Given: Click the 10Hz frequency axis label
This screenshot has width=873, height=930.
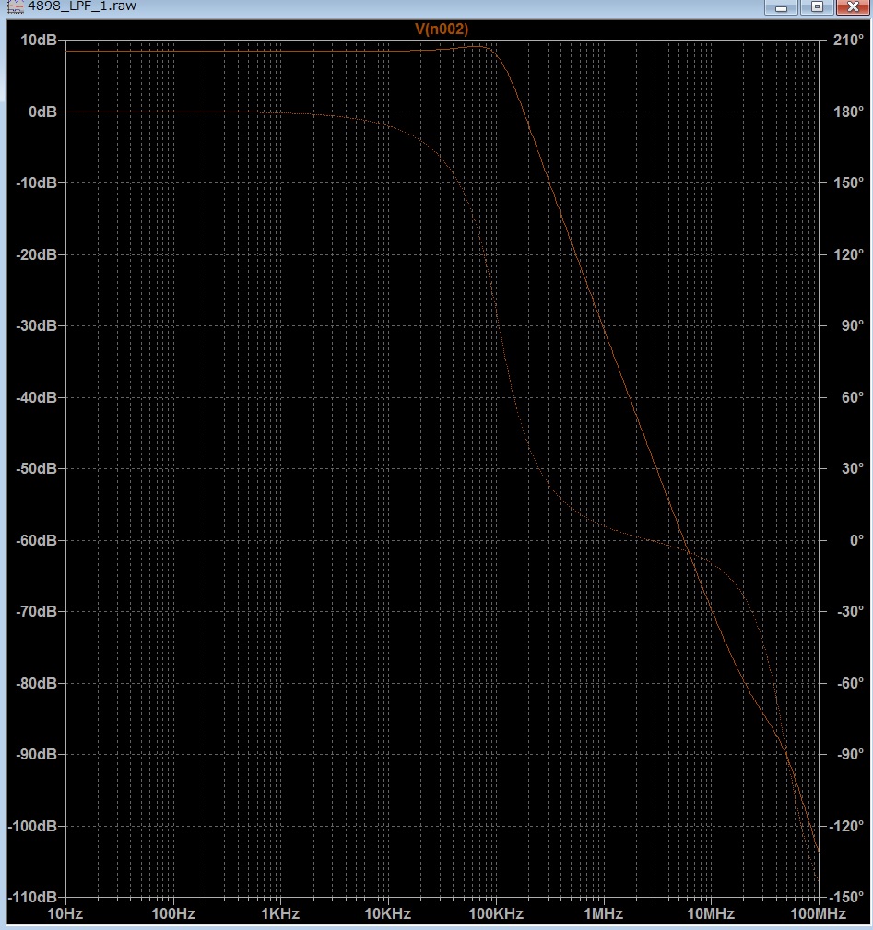Looking at the screenshot, I should pos(65,914).
